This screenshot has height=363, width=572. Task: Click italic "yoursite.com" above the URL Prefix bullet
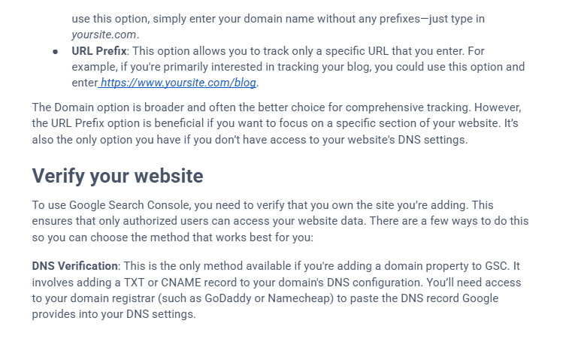pos(104,34)
